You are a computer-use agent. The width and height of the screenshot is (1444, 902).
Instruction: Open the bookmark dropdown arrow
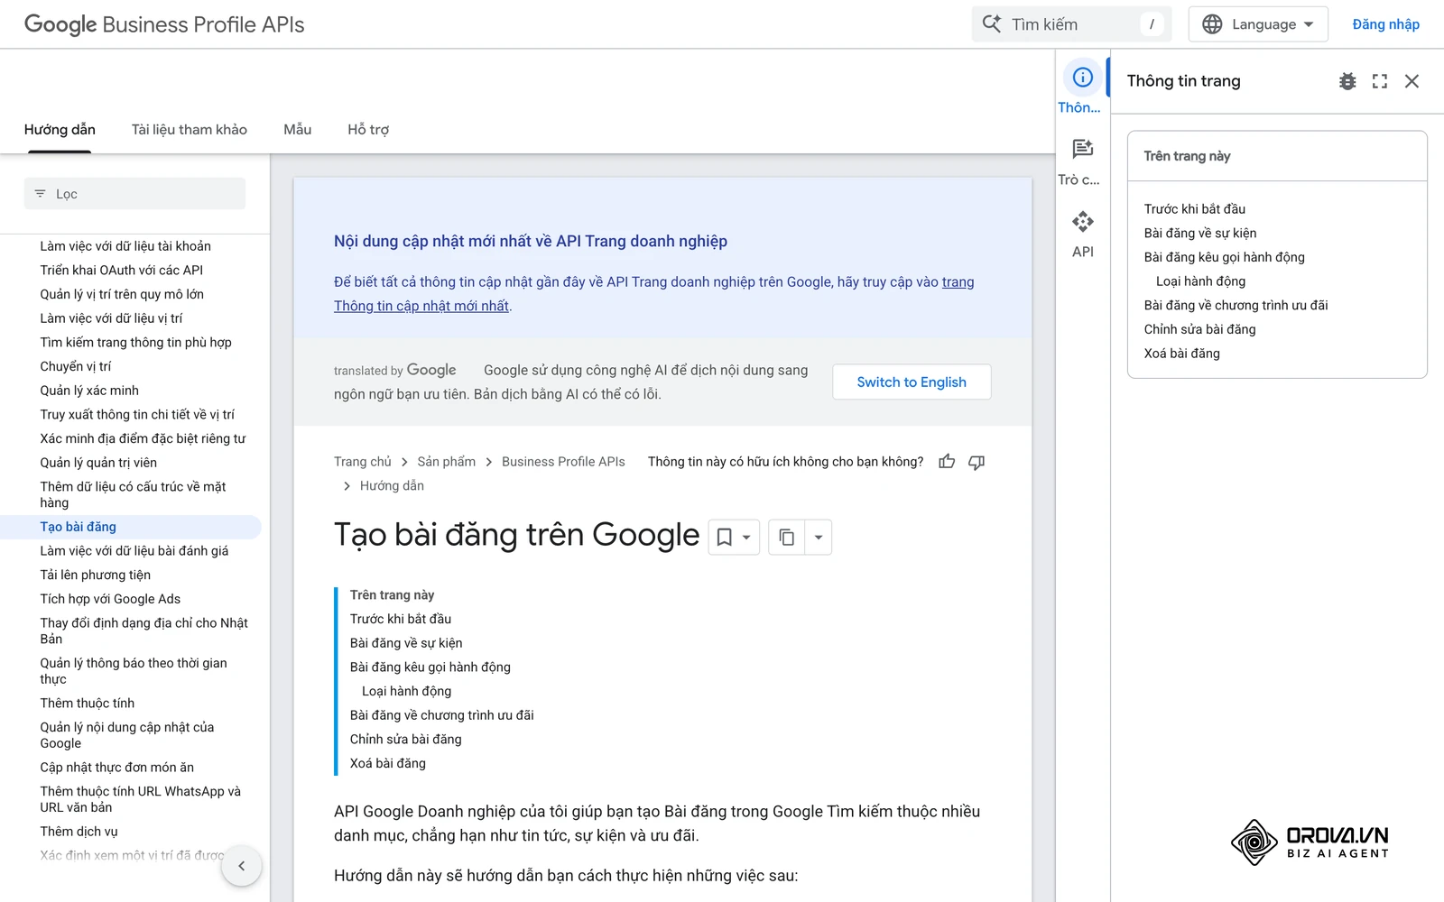(x=746, y=538)
